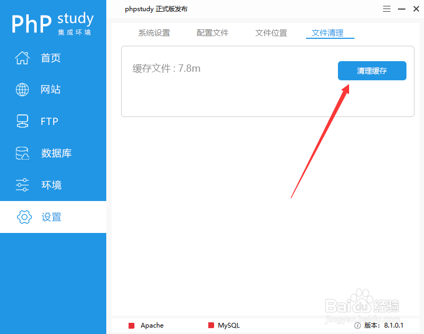Viewport: 424px width, 334px height.
Task: Close the phpstudy window
Action: point(416,9)
